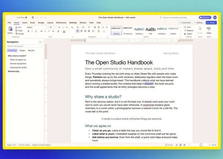
Task: Click the Search document field
Action: pos(25,46)
